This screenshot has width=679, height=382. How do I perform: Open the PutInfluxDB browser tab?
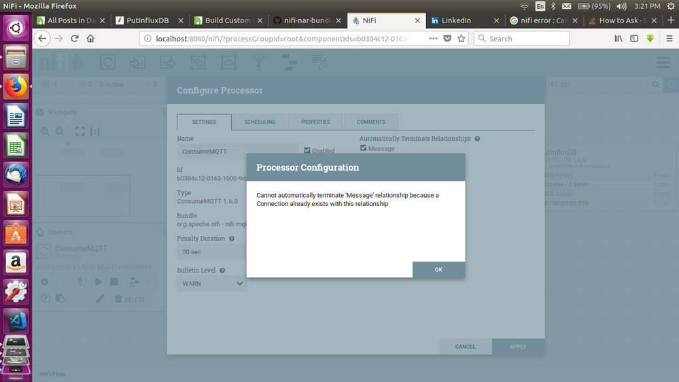click(150, 20)
